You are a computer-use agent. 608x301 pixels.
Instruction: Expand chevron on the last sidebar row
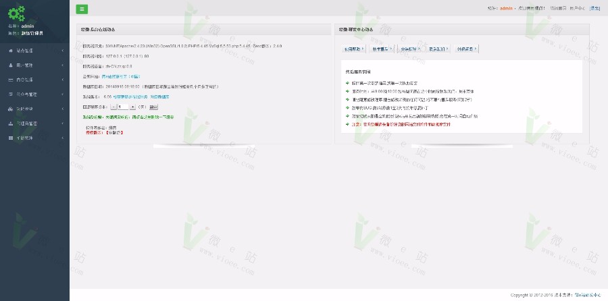coord(63,138)
